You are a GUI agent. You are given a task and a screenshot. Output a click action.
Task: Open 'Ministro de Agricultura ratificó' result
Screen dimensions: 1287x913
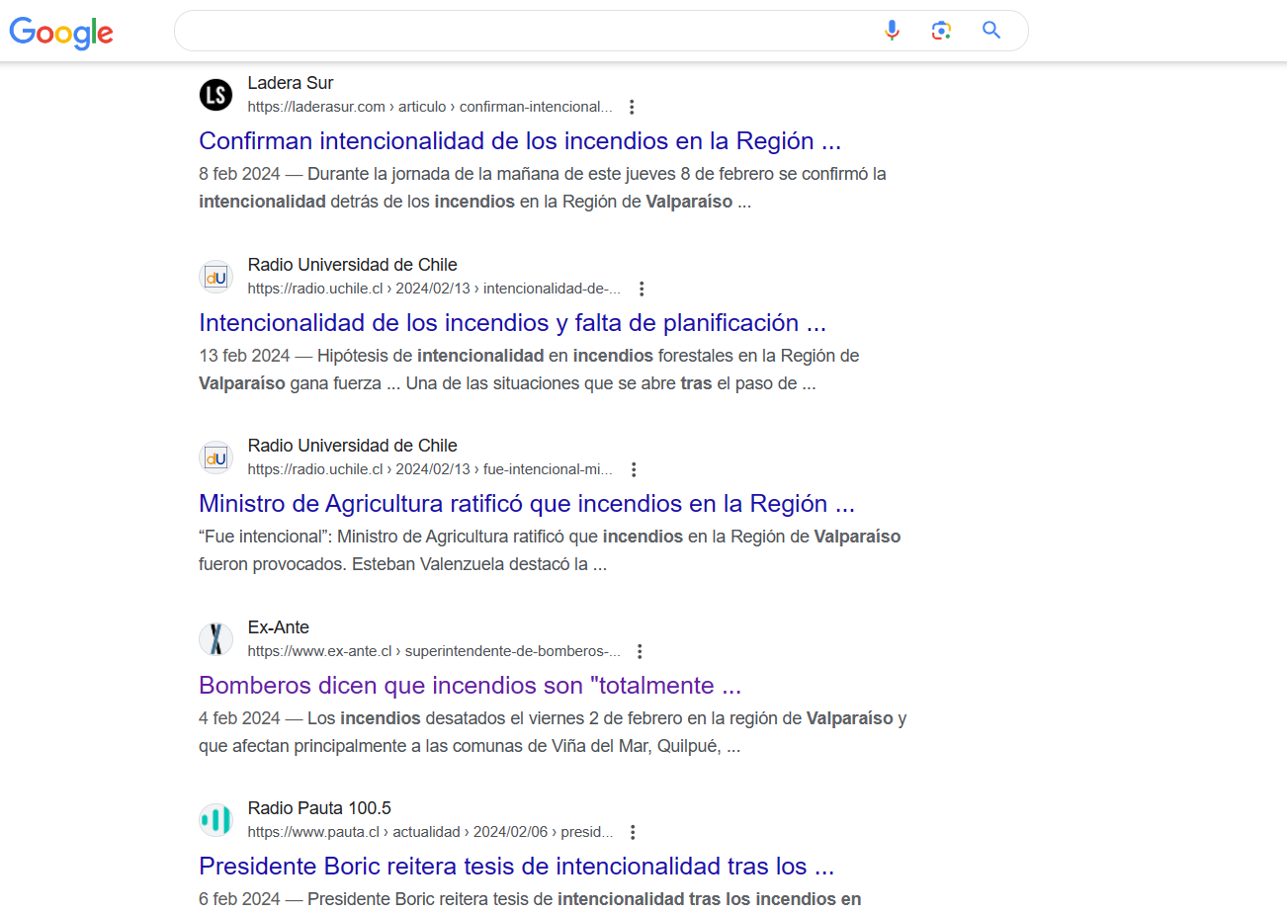(x=527, y=504)
